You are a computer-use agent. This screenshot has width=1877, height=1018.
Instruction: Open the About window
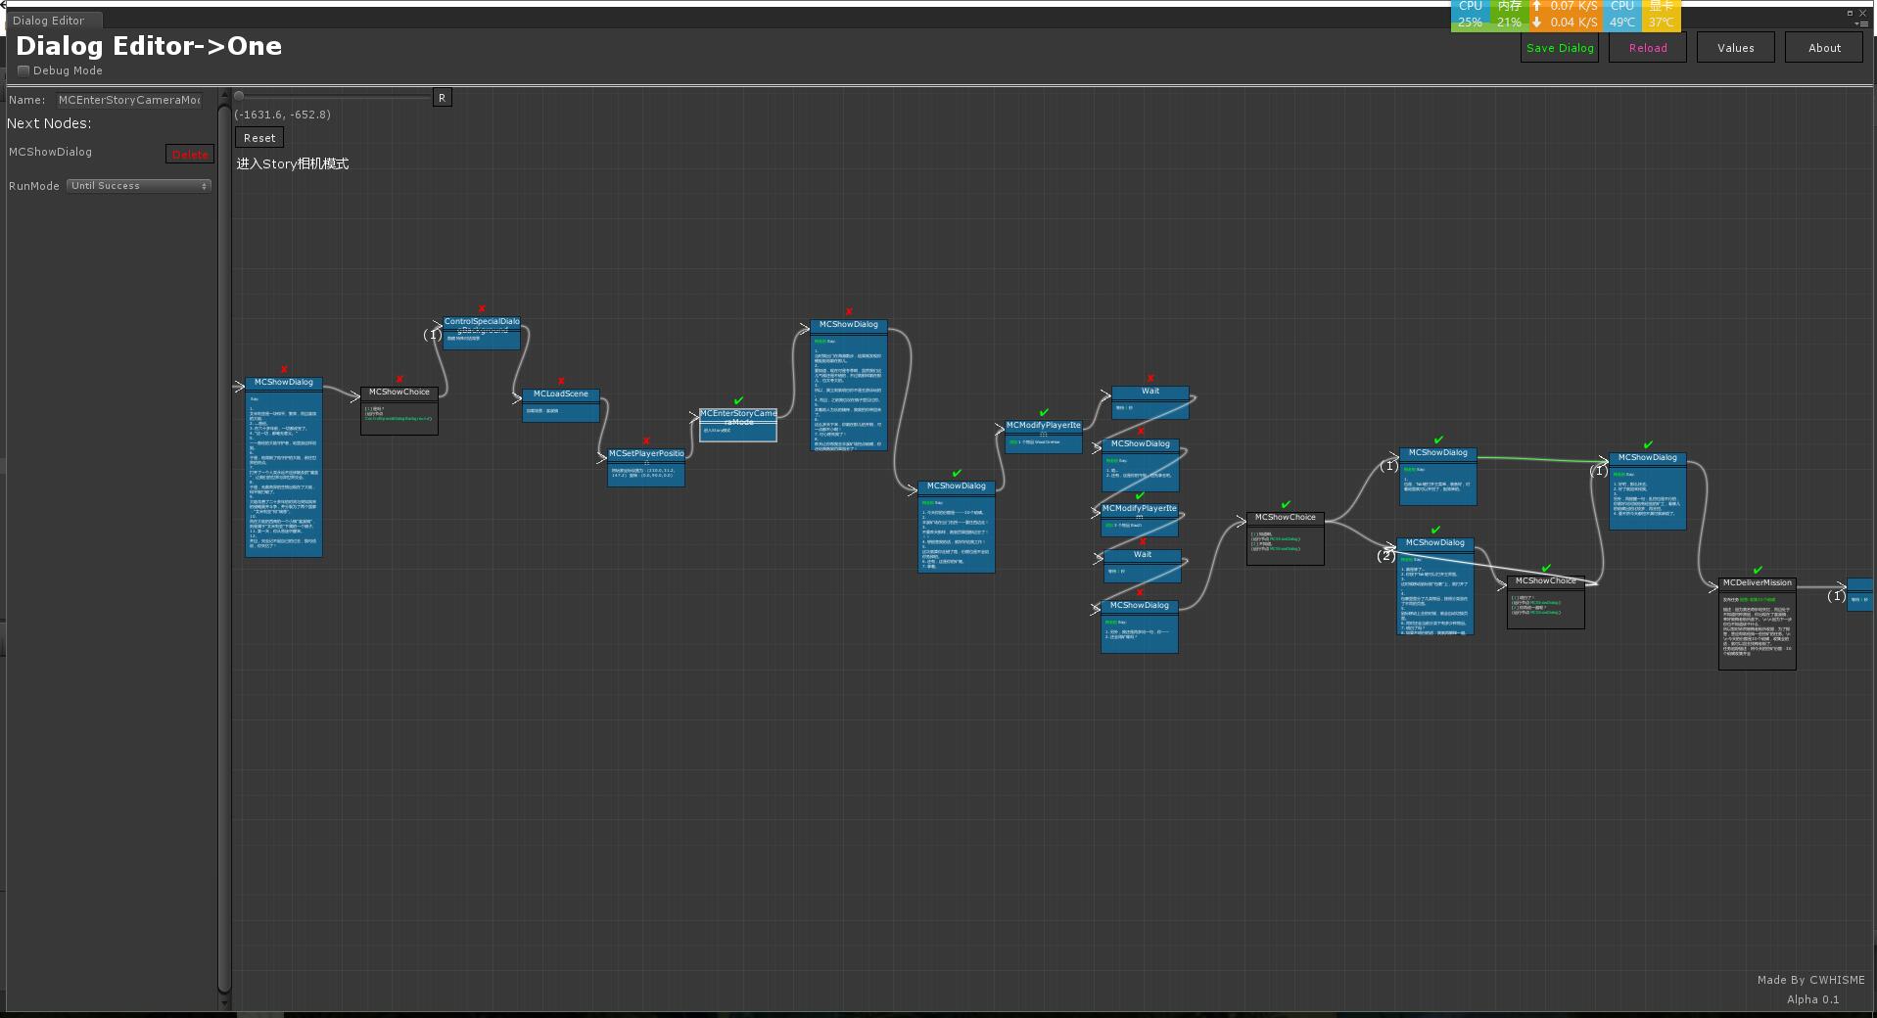point(1823,48)
